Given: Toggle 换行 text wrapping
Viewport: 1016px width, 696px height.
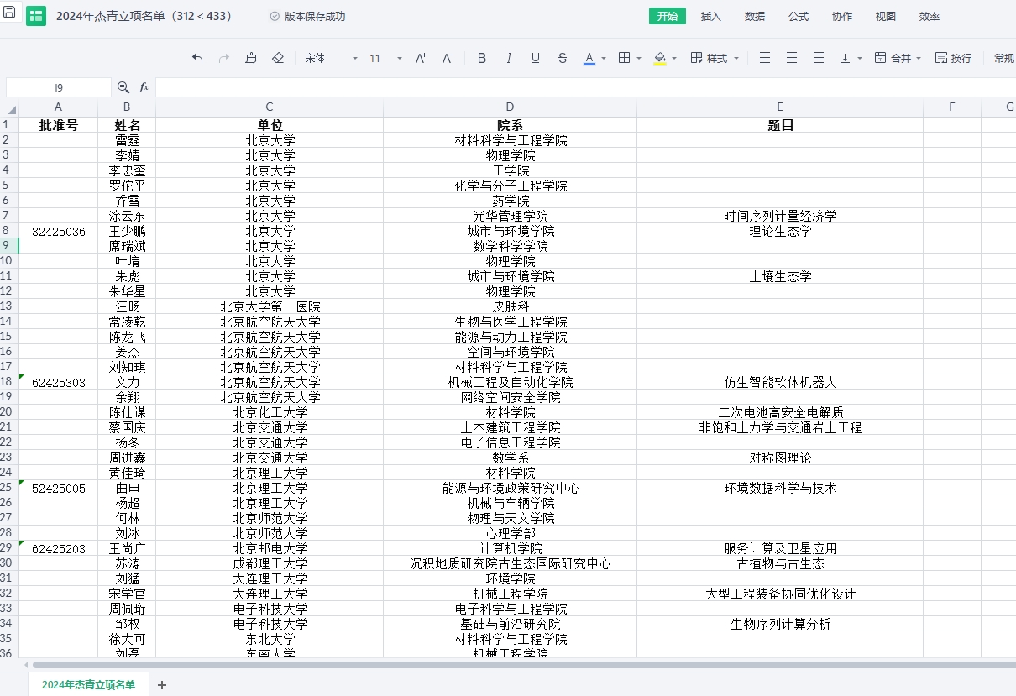Looking at the screenshot, I should [954, 58].
